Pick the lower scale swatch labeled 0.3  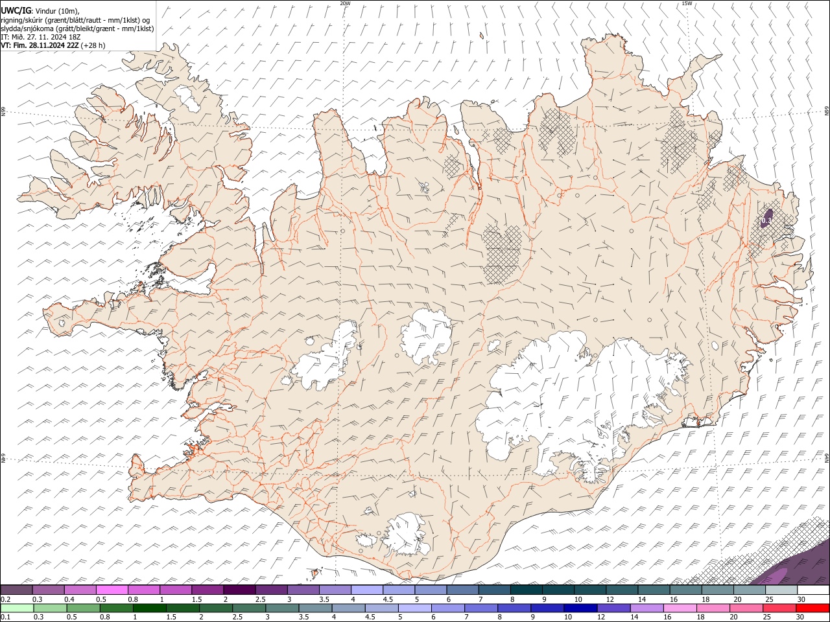tap(50, 608)
